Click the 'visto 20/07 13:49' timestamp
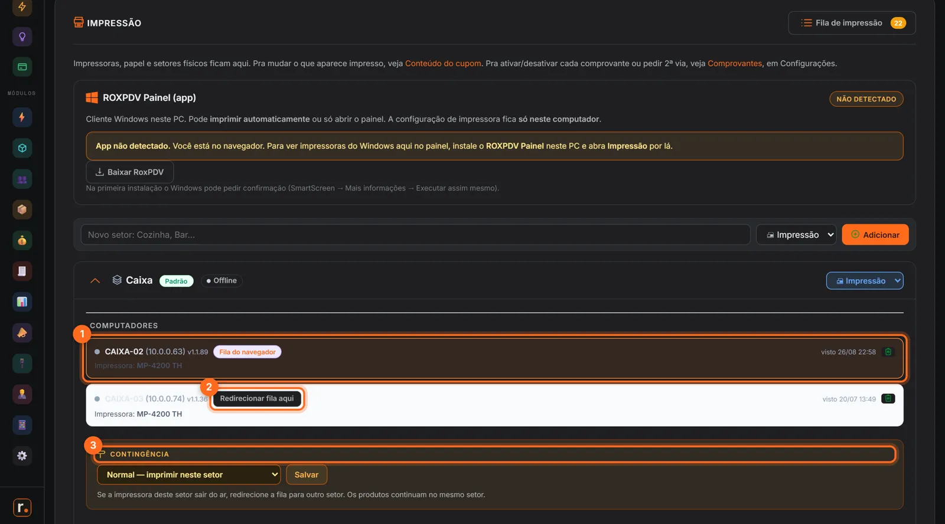The image size is (945, 524). [849, 399]
